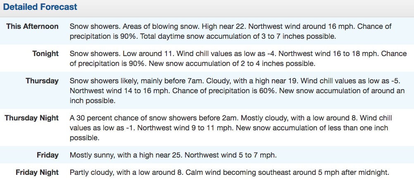Select the Friday Night period label
Viewport: 414px width, 179px height.
[37, 173]
